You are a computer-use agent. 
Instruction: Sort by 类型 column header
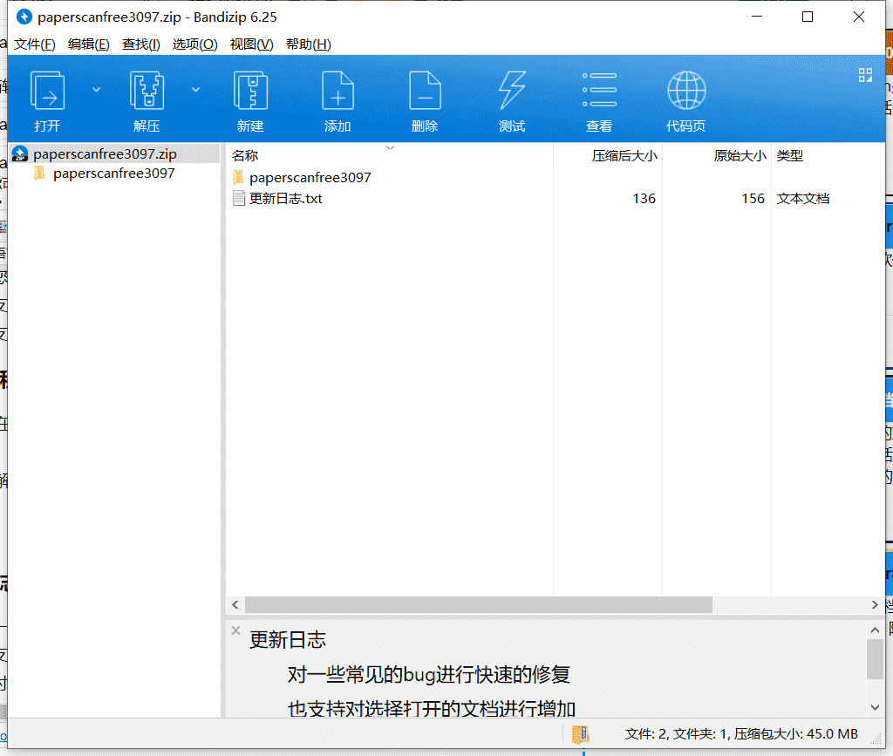790,155
